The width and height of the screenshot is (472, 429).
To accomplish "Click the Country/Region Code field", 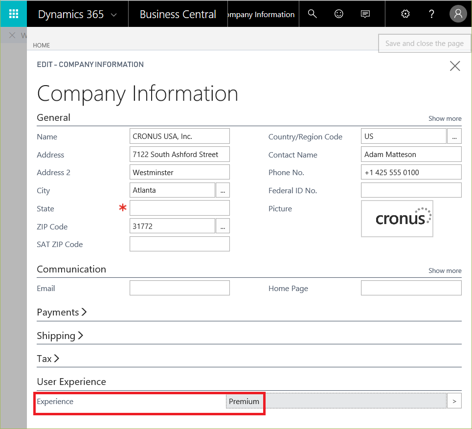I will [404, 136].
